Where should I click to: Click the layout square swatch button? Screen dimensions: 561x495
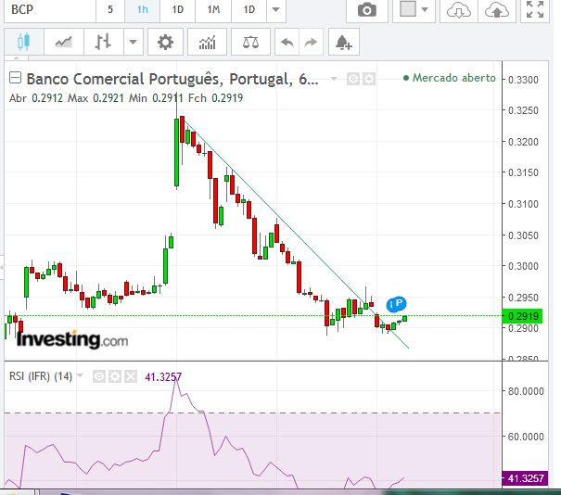click(408, 9)
